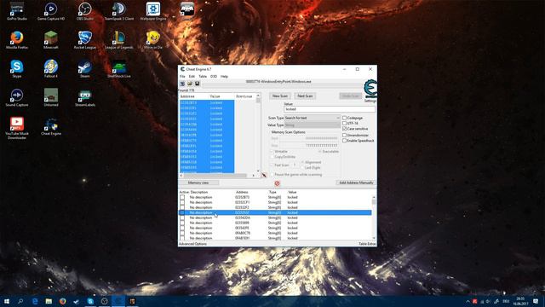
Task: Open GoPro Studio desktop shortcut
Action: tap(17, 11)
